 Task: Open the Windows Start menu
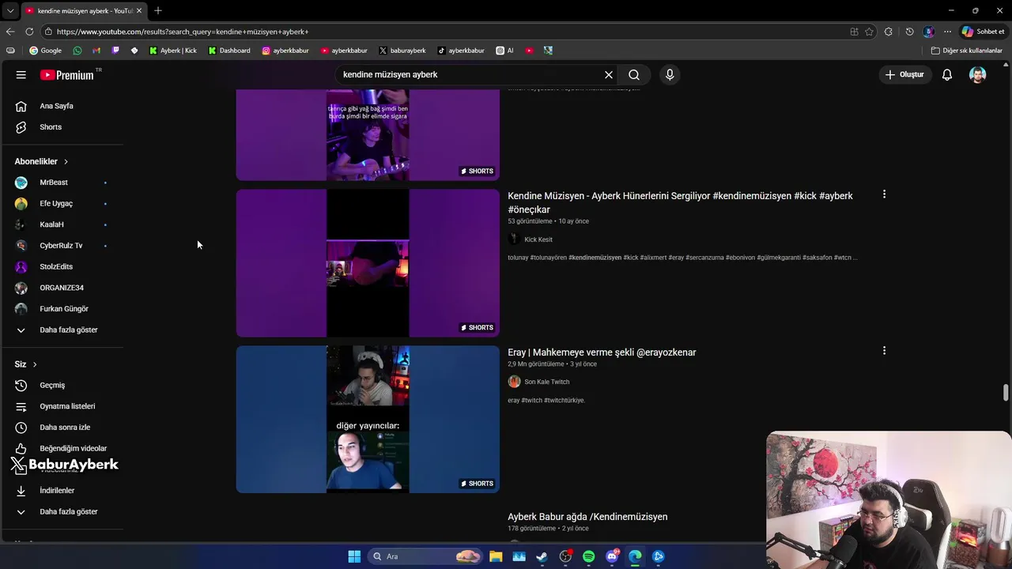pyautogui.click(x=354, y=556)
